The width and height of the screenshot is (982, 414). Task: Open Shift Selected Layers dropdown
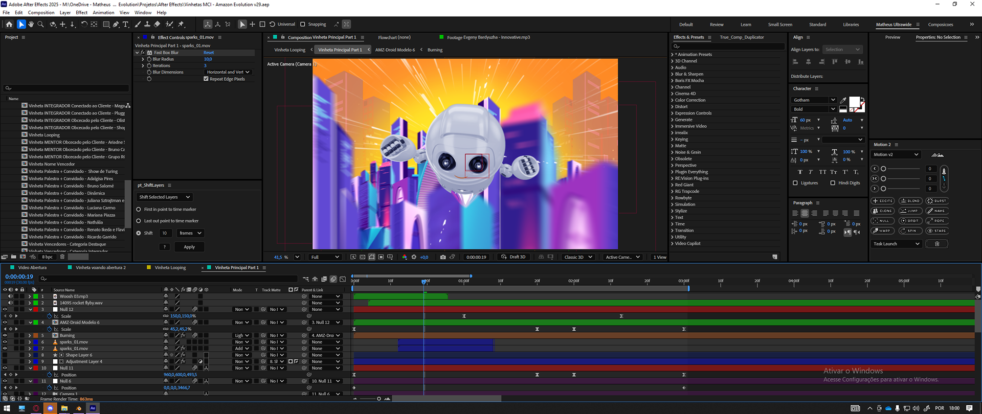pos(164,197)
